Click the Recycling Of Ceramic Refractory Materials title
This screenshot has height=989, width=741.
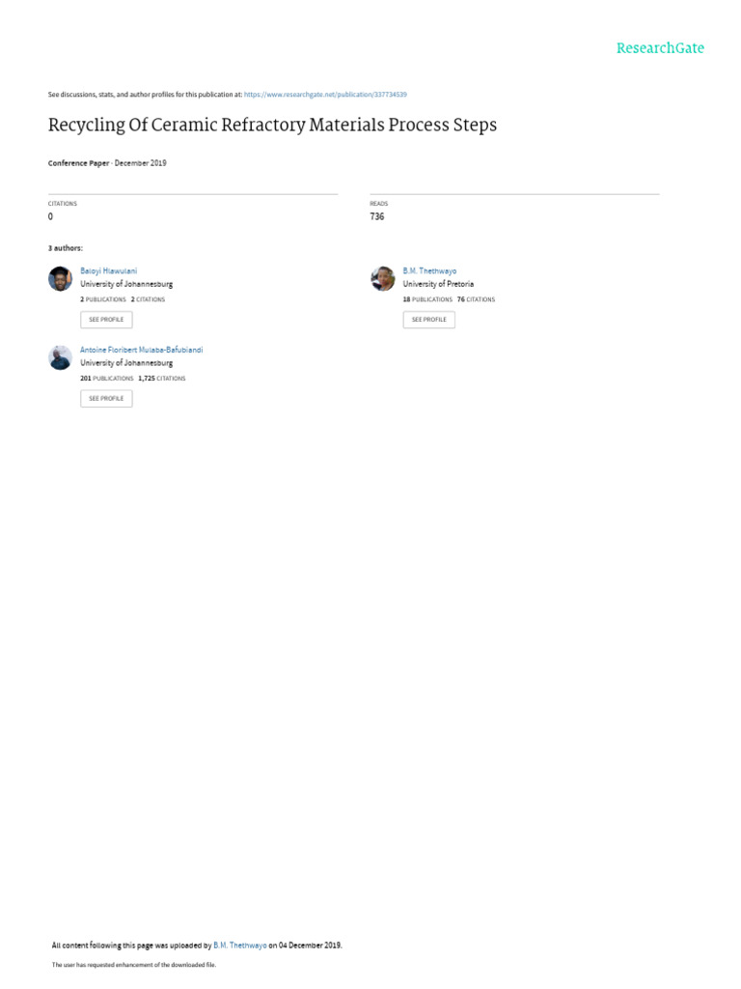[x=272, y=125]
